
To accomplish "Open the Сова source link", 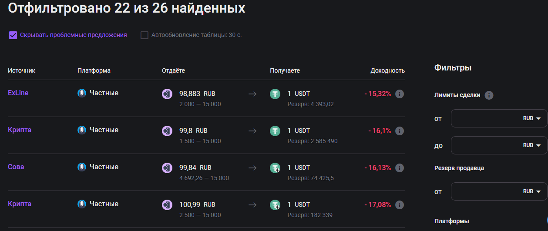I will [16, 167].
